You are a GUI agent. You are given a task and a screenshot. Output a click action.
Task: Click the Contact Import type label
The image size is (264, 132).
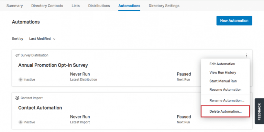32,98
